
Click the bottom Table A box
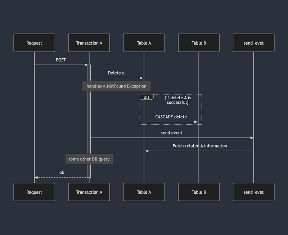144,192
